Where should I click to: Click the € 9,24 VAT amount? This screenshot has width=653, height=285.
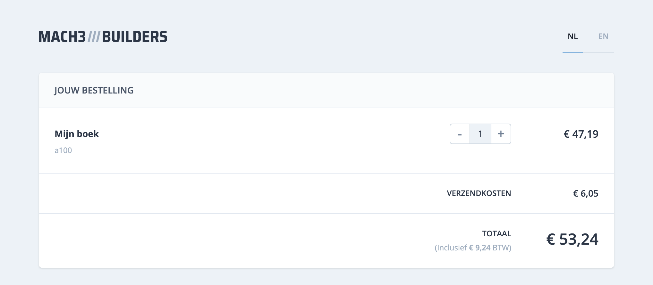pyautogui.click(x=479, y=248)
